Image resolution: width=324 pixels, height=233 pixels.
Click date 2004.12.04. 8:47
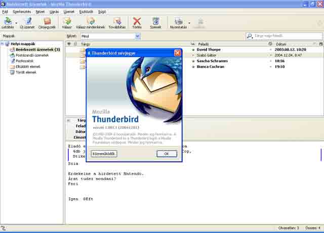pyautogui.click(x=288, y=55)
